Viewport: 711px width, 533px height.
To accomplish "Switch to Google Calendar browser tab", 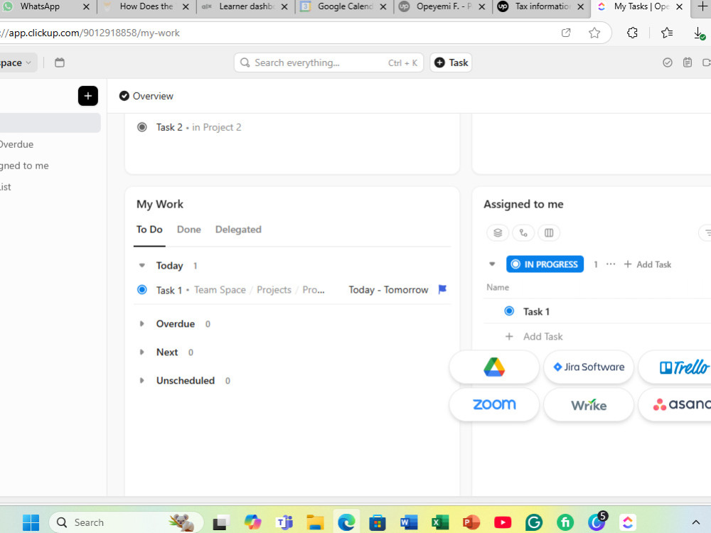I will tap(344, 6).
